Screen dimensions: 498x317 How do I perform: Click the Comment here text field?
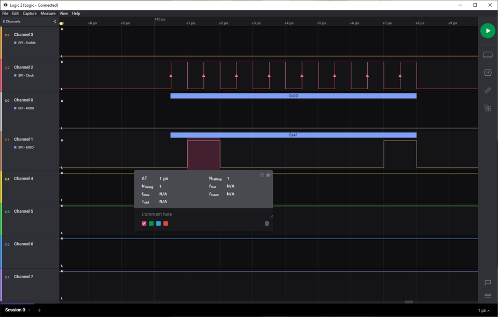click(203, 214)
